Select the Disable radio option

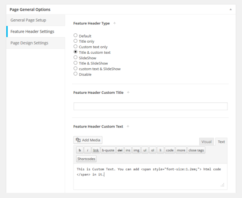[75, 74]
